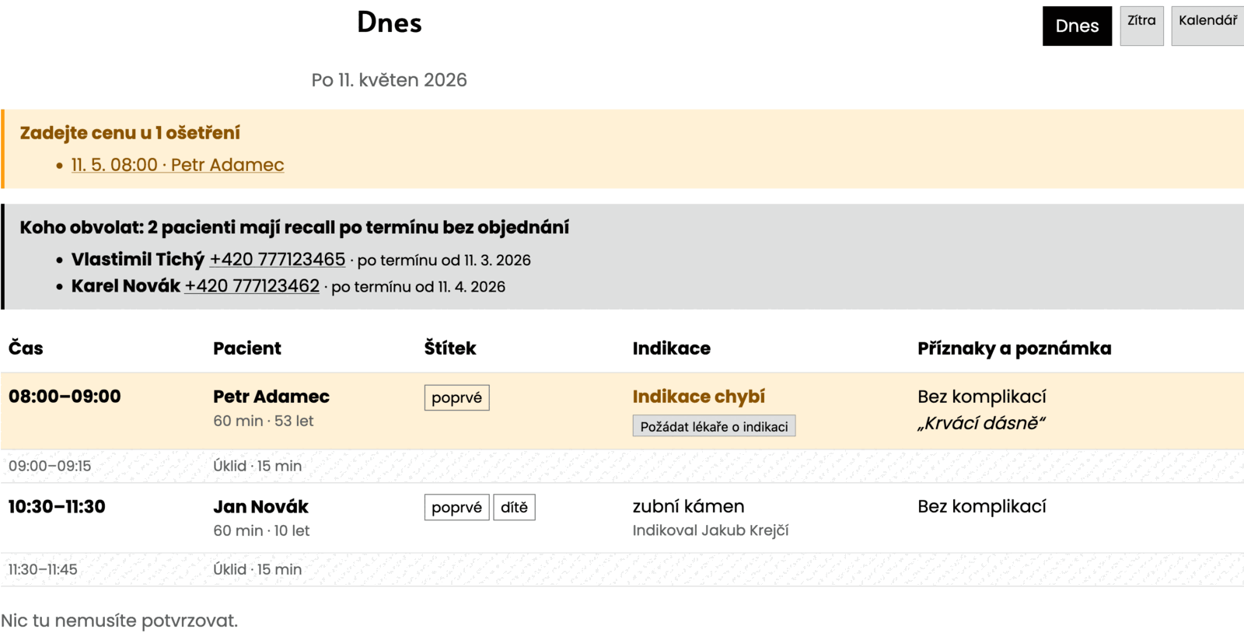
Task: Click the Koho obvolat recall heading
Action: click(295, 227)
